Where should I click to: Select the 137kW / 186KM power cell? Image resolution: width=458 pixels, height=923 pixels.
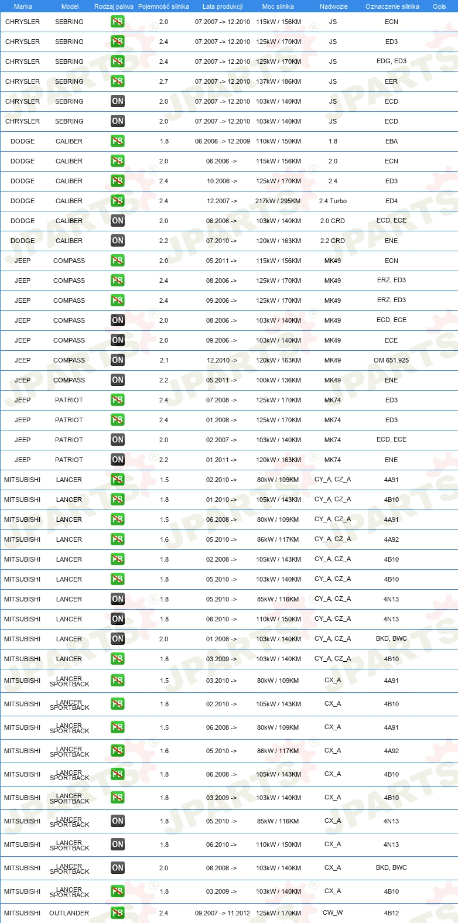click(x=278, y=81)
